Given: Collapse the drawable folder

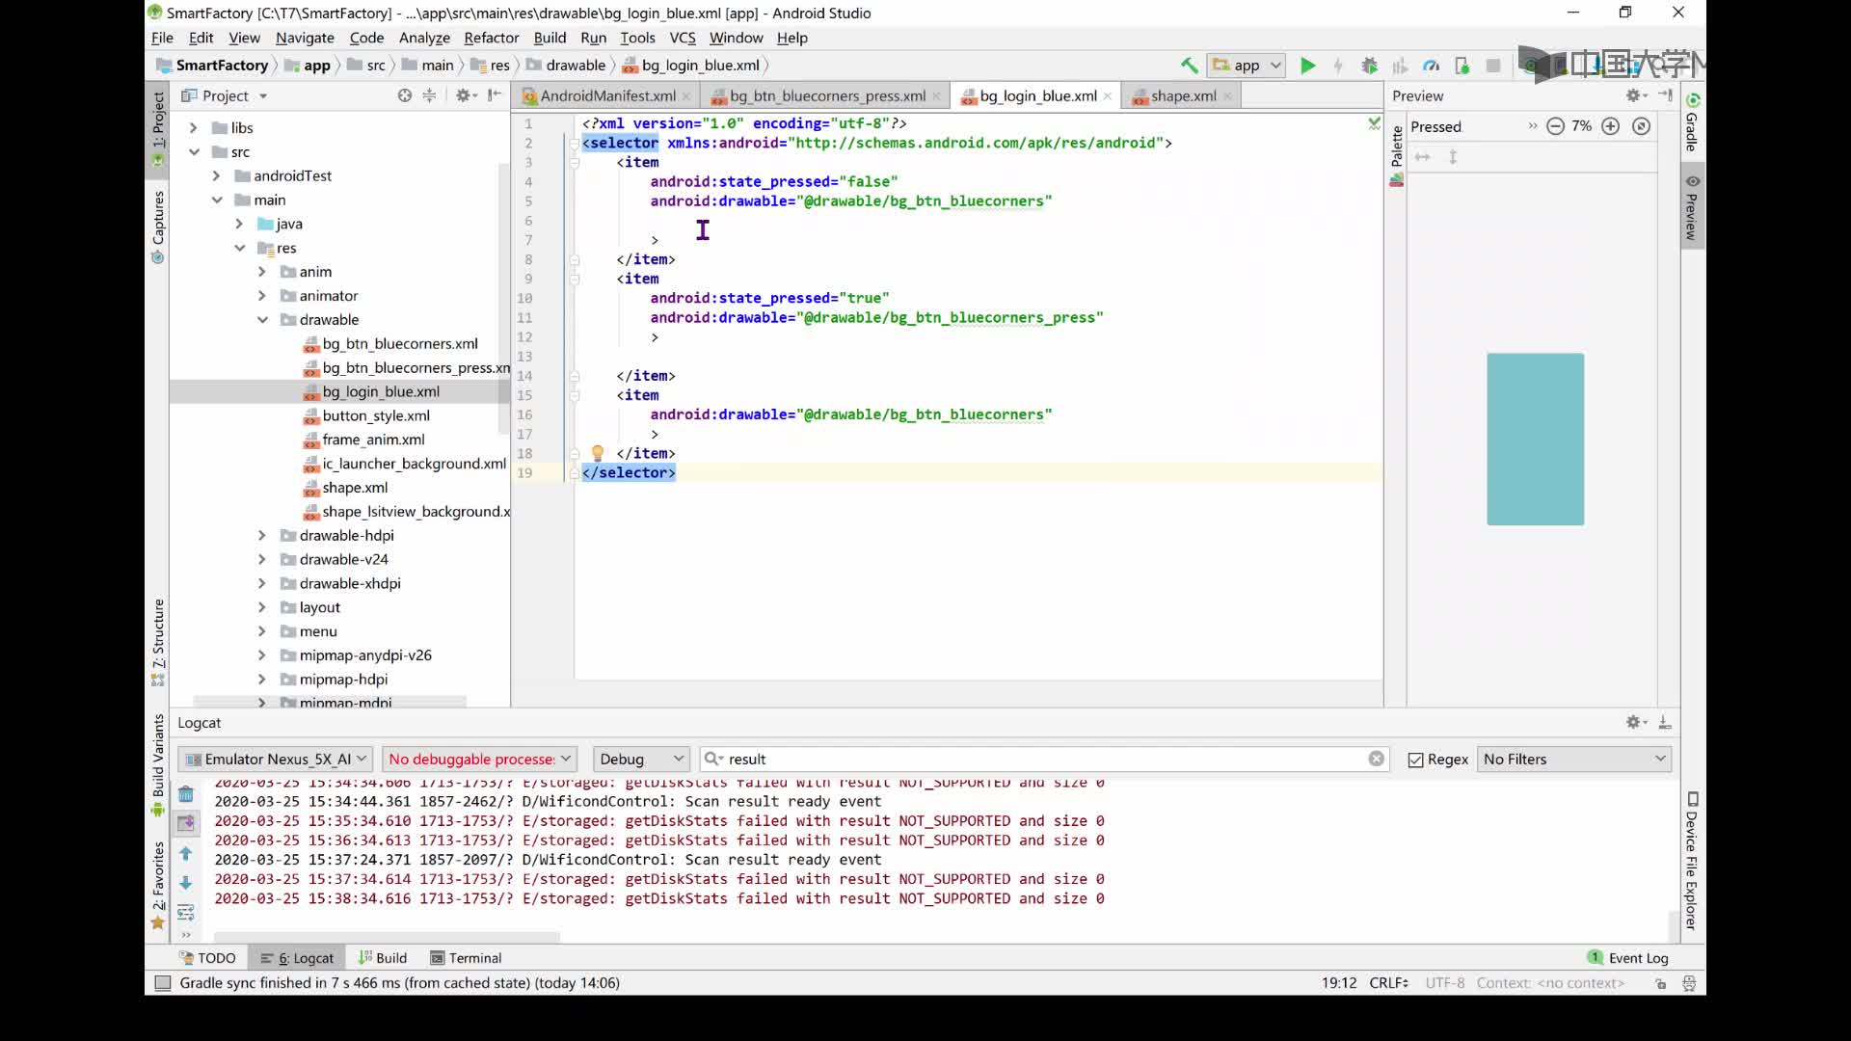Looking at the screenshot, I should tap(262, 320).
